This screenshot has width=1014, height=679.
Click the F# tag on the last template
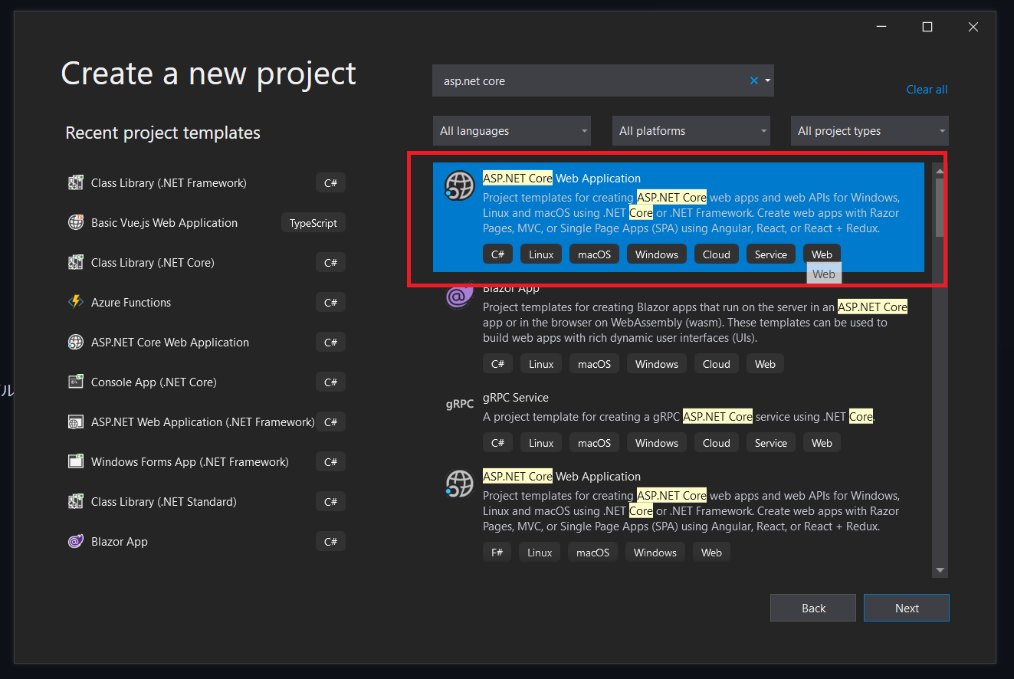click(497, 553)
